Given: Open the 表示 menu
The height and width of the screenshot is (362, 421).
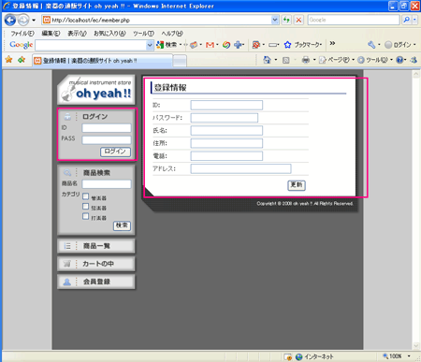Looking at the screenshot, I should tap(77, 34).
